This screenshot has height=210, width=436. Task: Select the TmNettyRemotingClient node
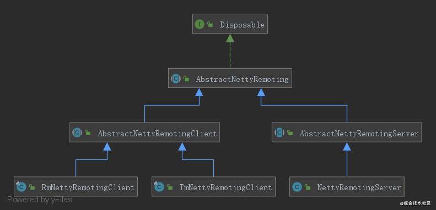213,186
